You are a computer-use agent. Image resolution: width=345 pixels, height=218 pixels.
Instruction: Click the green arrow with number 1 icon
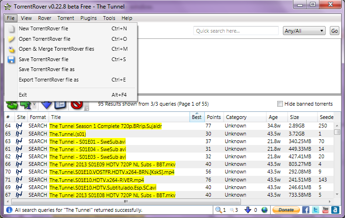click(x=26, y=105)
